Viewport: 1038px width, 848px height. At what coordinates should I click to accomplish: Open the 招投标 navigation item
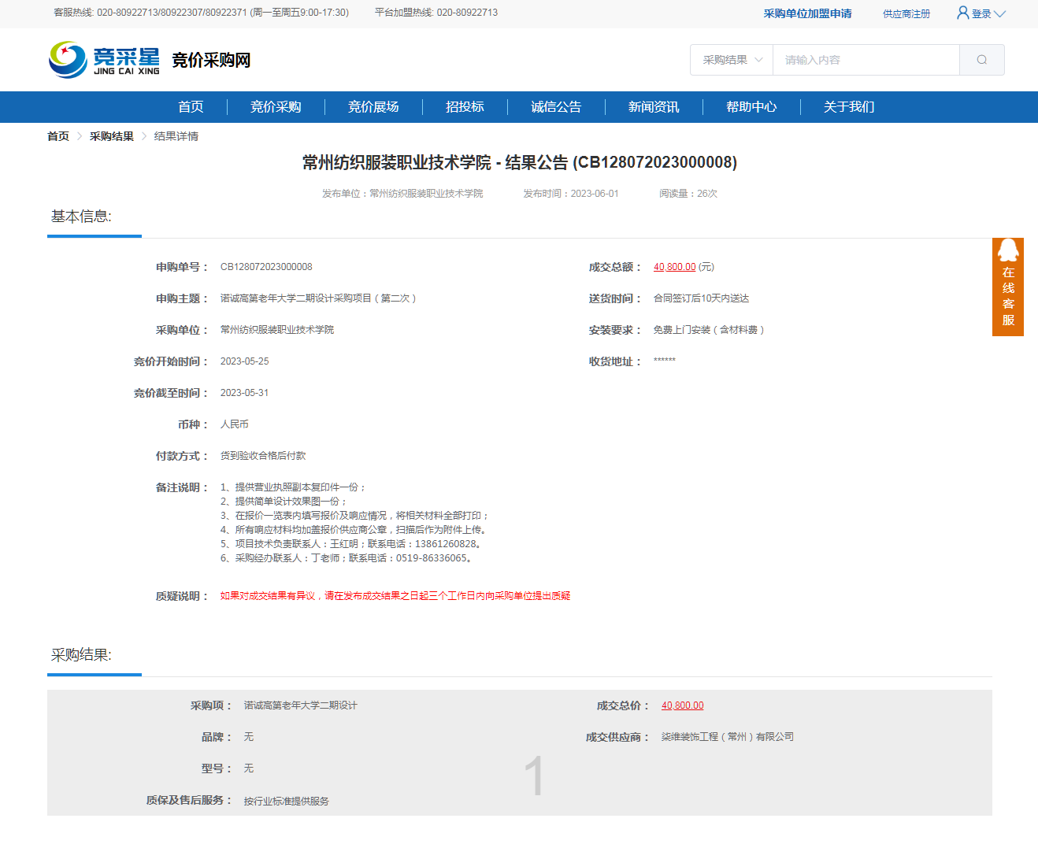[x=465, y=107]
